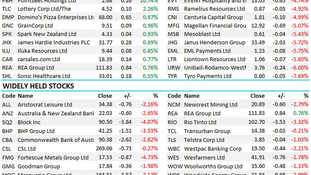Click Sonic Healthcare's 0.55% change
Viewport: 311px width, 175px height.
[150, 76]
